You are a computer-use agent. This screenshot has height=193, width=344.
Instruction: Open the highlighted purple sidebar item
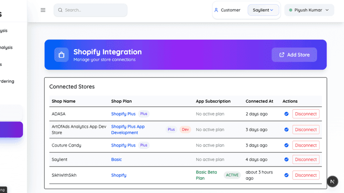(11, 130)
